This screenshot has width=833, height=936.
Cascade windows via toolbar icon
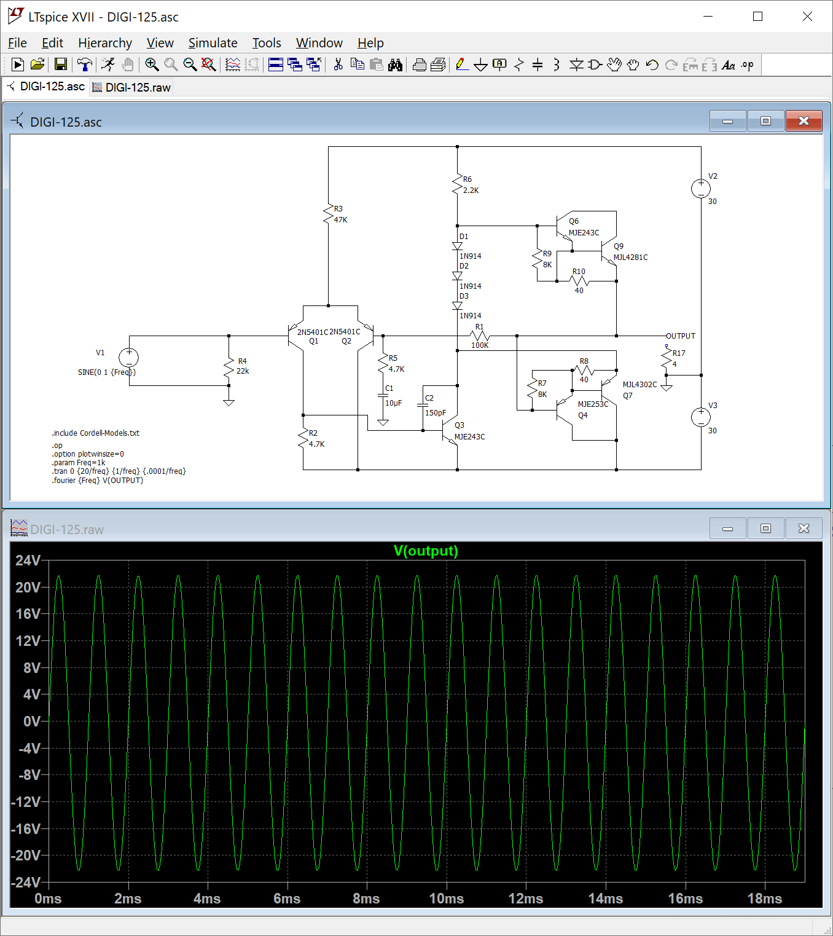click(x=295, y=65)
